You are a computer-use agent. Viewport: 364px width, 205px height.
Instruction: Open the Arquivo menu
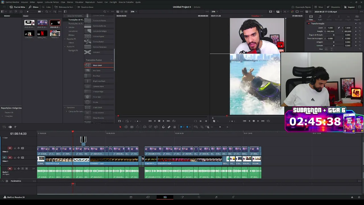tap(24, 2)
